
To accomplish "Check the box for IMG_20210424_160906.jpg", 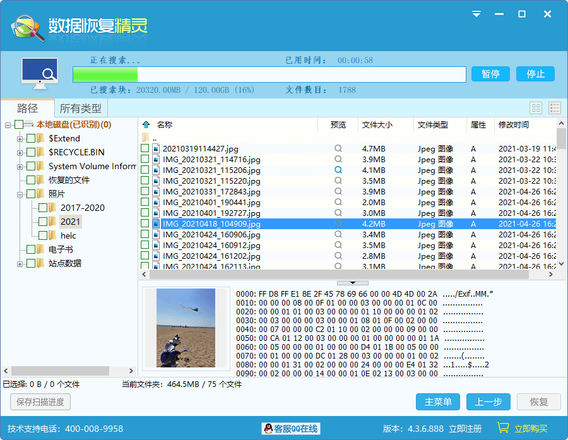I will tap(145, 234).
